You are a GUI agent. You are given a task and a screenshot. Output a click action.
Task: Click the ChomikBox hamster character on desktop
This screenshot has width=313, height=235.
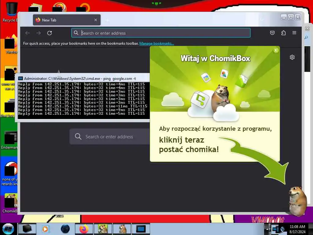(x=297, y=201)
